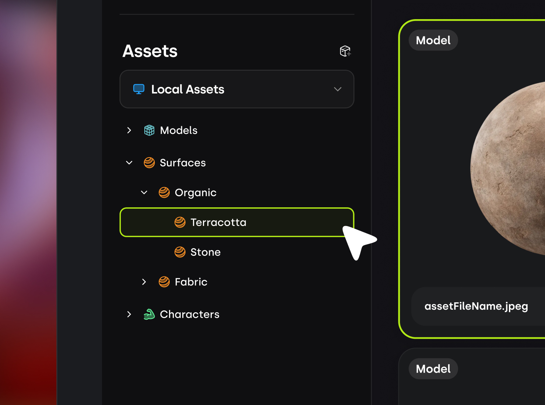Click the Organic folder sphere icon
Screen dimensions: 545x405
[164, 193]
